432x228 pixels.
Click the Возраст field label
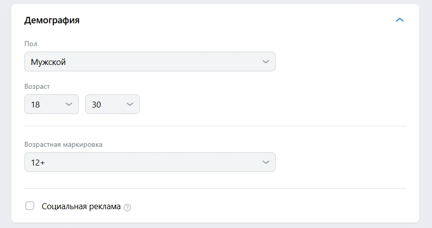[37, 87]
